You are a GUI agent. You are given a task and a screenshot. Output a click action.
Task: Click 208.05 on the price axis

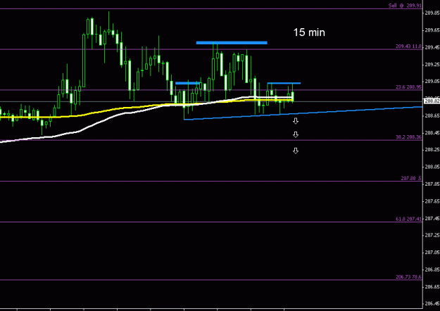432,167
